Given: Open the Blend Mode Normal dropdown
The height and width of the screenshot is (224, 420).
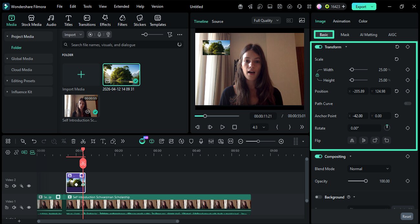Looking at the screenshot, I should click(x=369, y=169).
